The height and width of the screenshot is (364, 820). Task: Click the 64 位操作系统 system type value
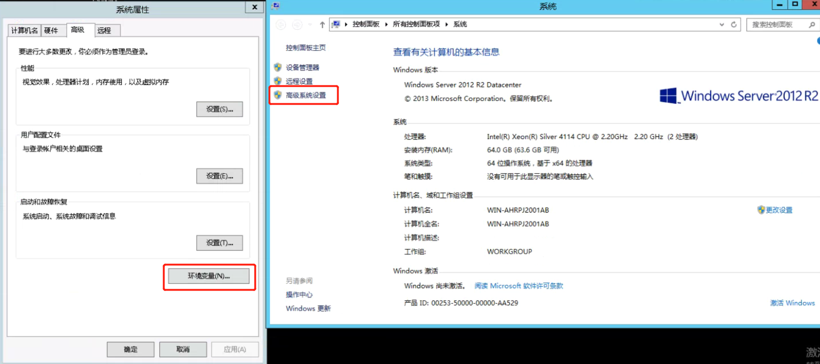[539, 163]
